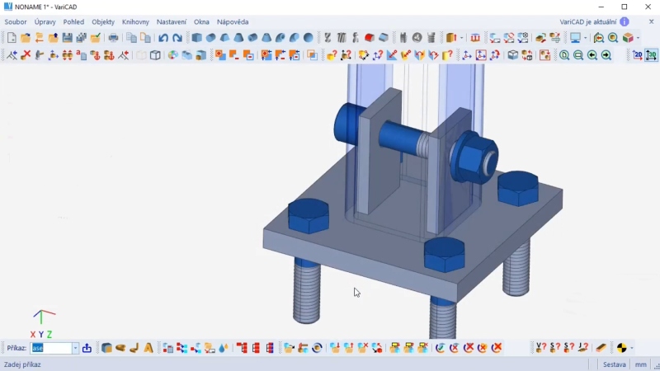Click the boolean cut solids icon

(234, 55)
